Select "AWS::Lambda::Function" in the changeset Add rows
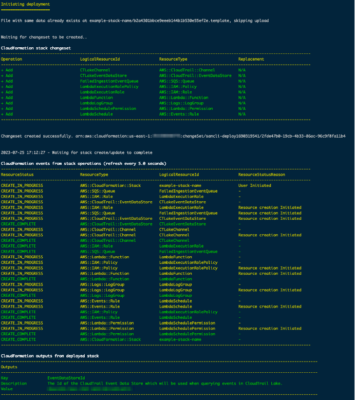Viewport: 355px width, 400px height. (x=184, y=98)
